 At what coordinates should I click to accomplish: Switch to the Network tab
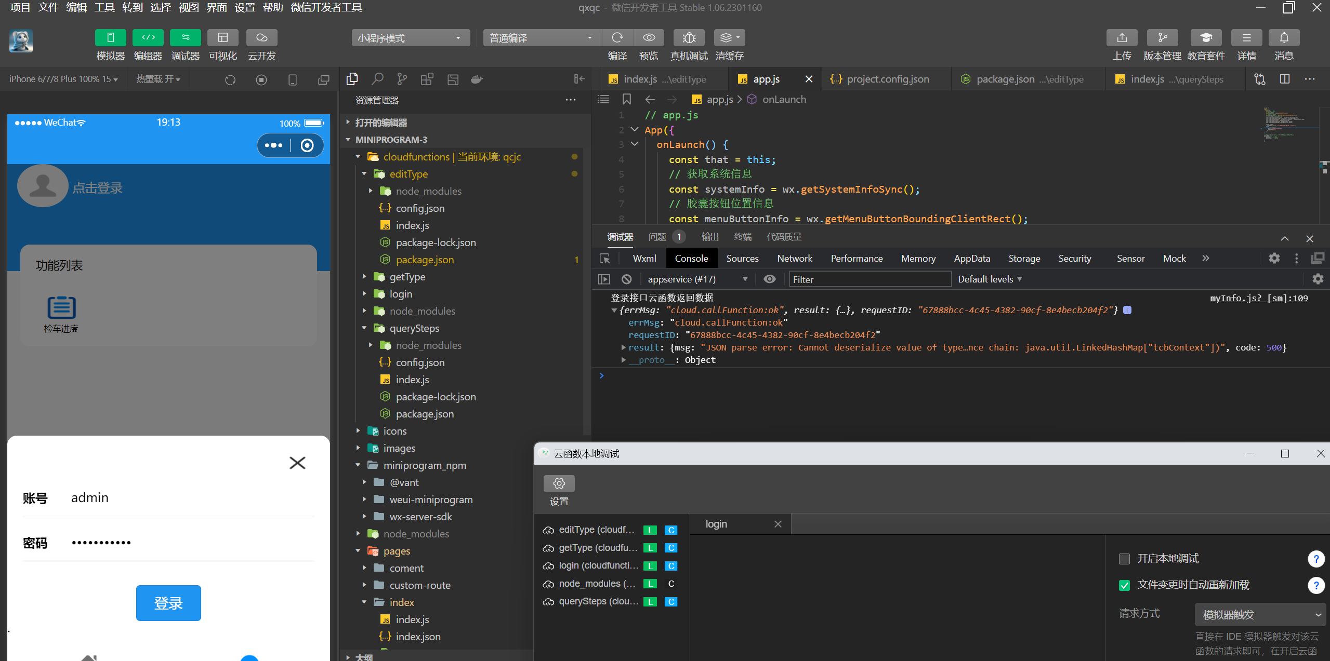[794, 259]
